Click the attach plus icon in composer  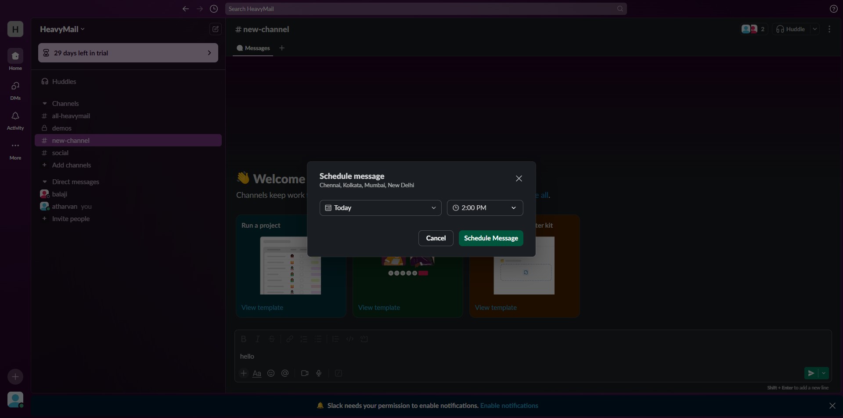click(244, 373)
